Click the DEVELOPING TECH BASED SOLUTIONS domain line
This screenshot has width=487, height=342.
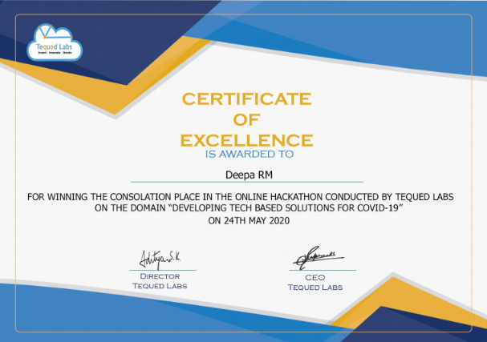tap(249, 207)
